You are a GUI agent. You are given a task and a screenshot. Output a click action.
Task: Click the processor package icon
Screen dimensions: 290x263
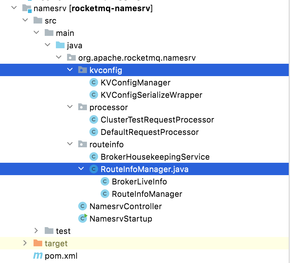click(x=83, y=107)
